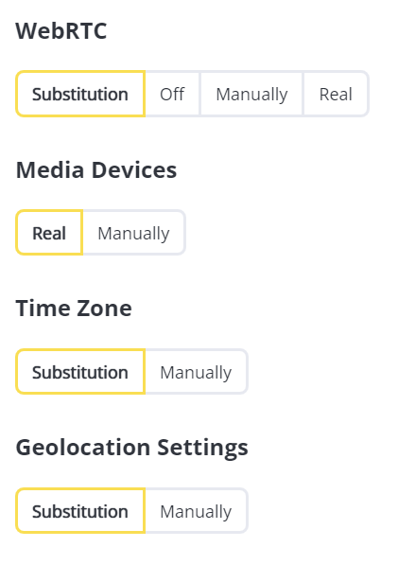The height and width of the screenshot is (565, 398).
Task: Click the Geolocation Settings heading
Action: click(132, 448)
